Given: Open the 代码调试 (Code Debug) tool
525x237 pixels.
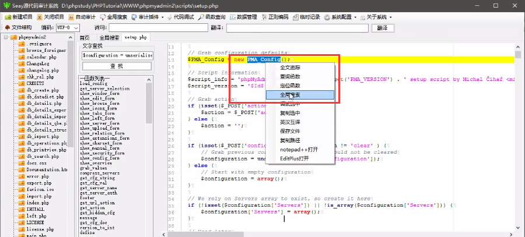Looking at the screenshot, I should coord(183,17).
